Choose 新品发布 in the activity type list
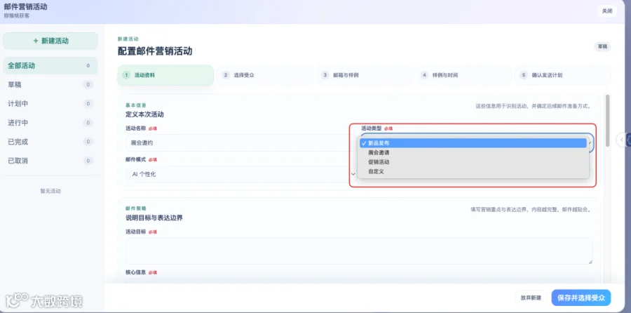 473,143
